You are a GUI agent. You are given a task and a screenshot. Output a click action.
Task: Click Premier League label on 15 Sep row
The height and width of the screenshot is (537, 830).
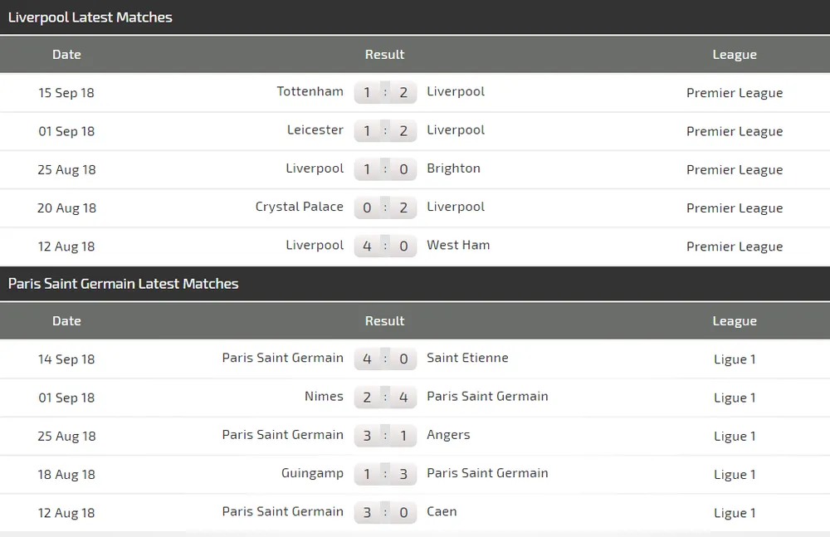(735, 92)
